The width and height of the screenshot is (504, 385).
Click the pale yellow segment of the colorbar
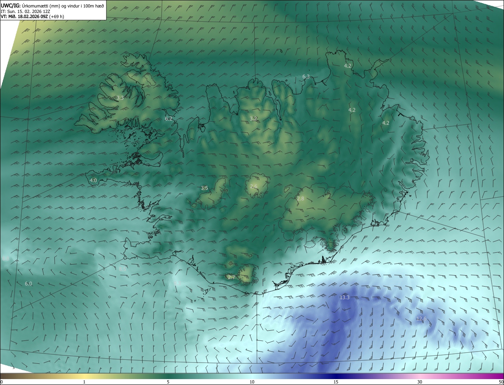[x=84, y=376]
